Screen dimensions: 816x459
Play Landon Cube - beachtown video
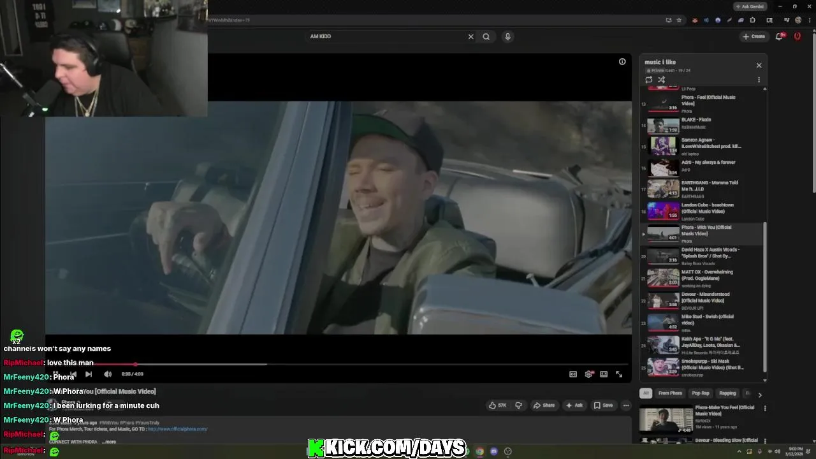[701, 211]
